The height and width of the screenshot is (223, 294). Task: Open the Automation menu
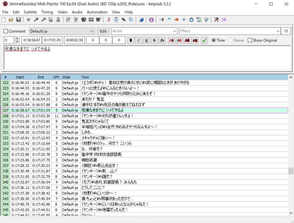(97, 12)
